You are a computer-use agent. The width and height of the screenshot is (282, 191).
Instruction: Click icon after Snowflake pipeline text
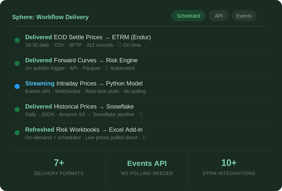[141, 114]
